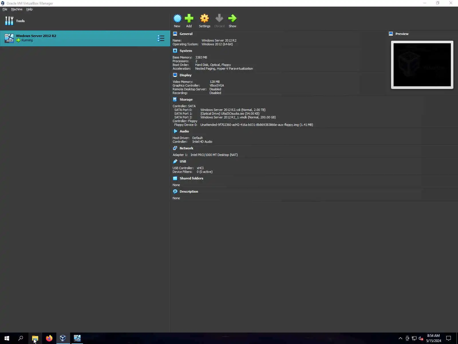Click the green Show arrow icon
The width and height of the screenshot is (458, 344).
(232, 18)
